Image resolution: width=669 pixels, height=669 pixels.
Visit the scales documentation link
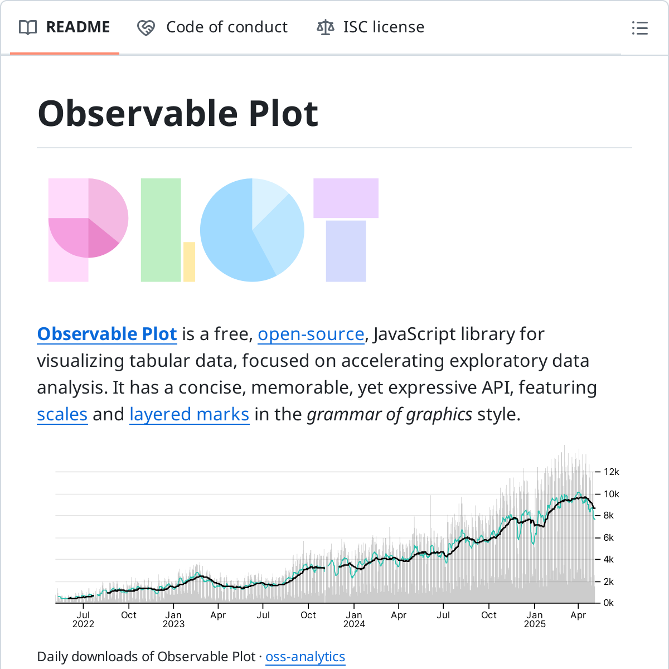click(62, 414)
